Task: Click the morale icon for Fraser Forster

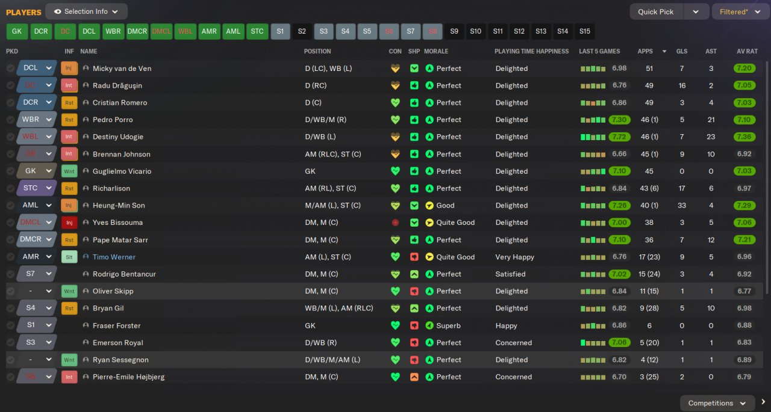Action: 429,325
